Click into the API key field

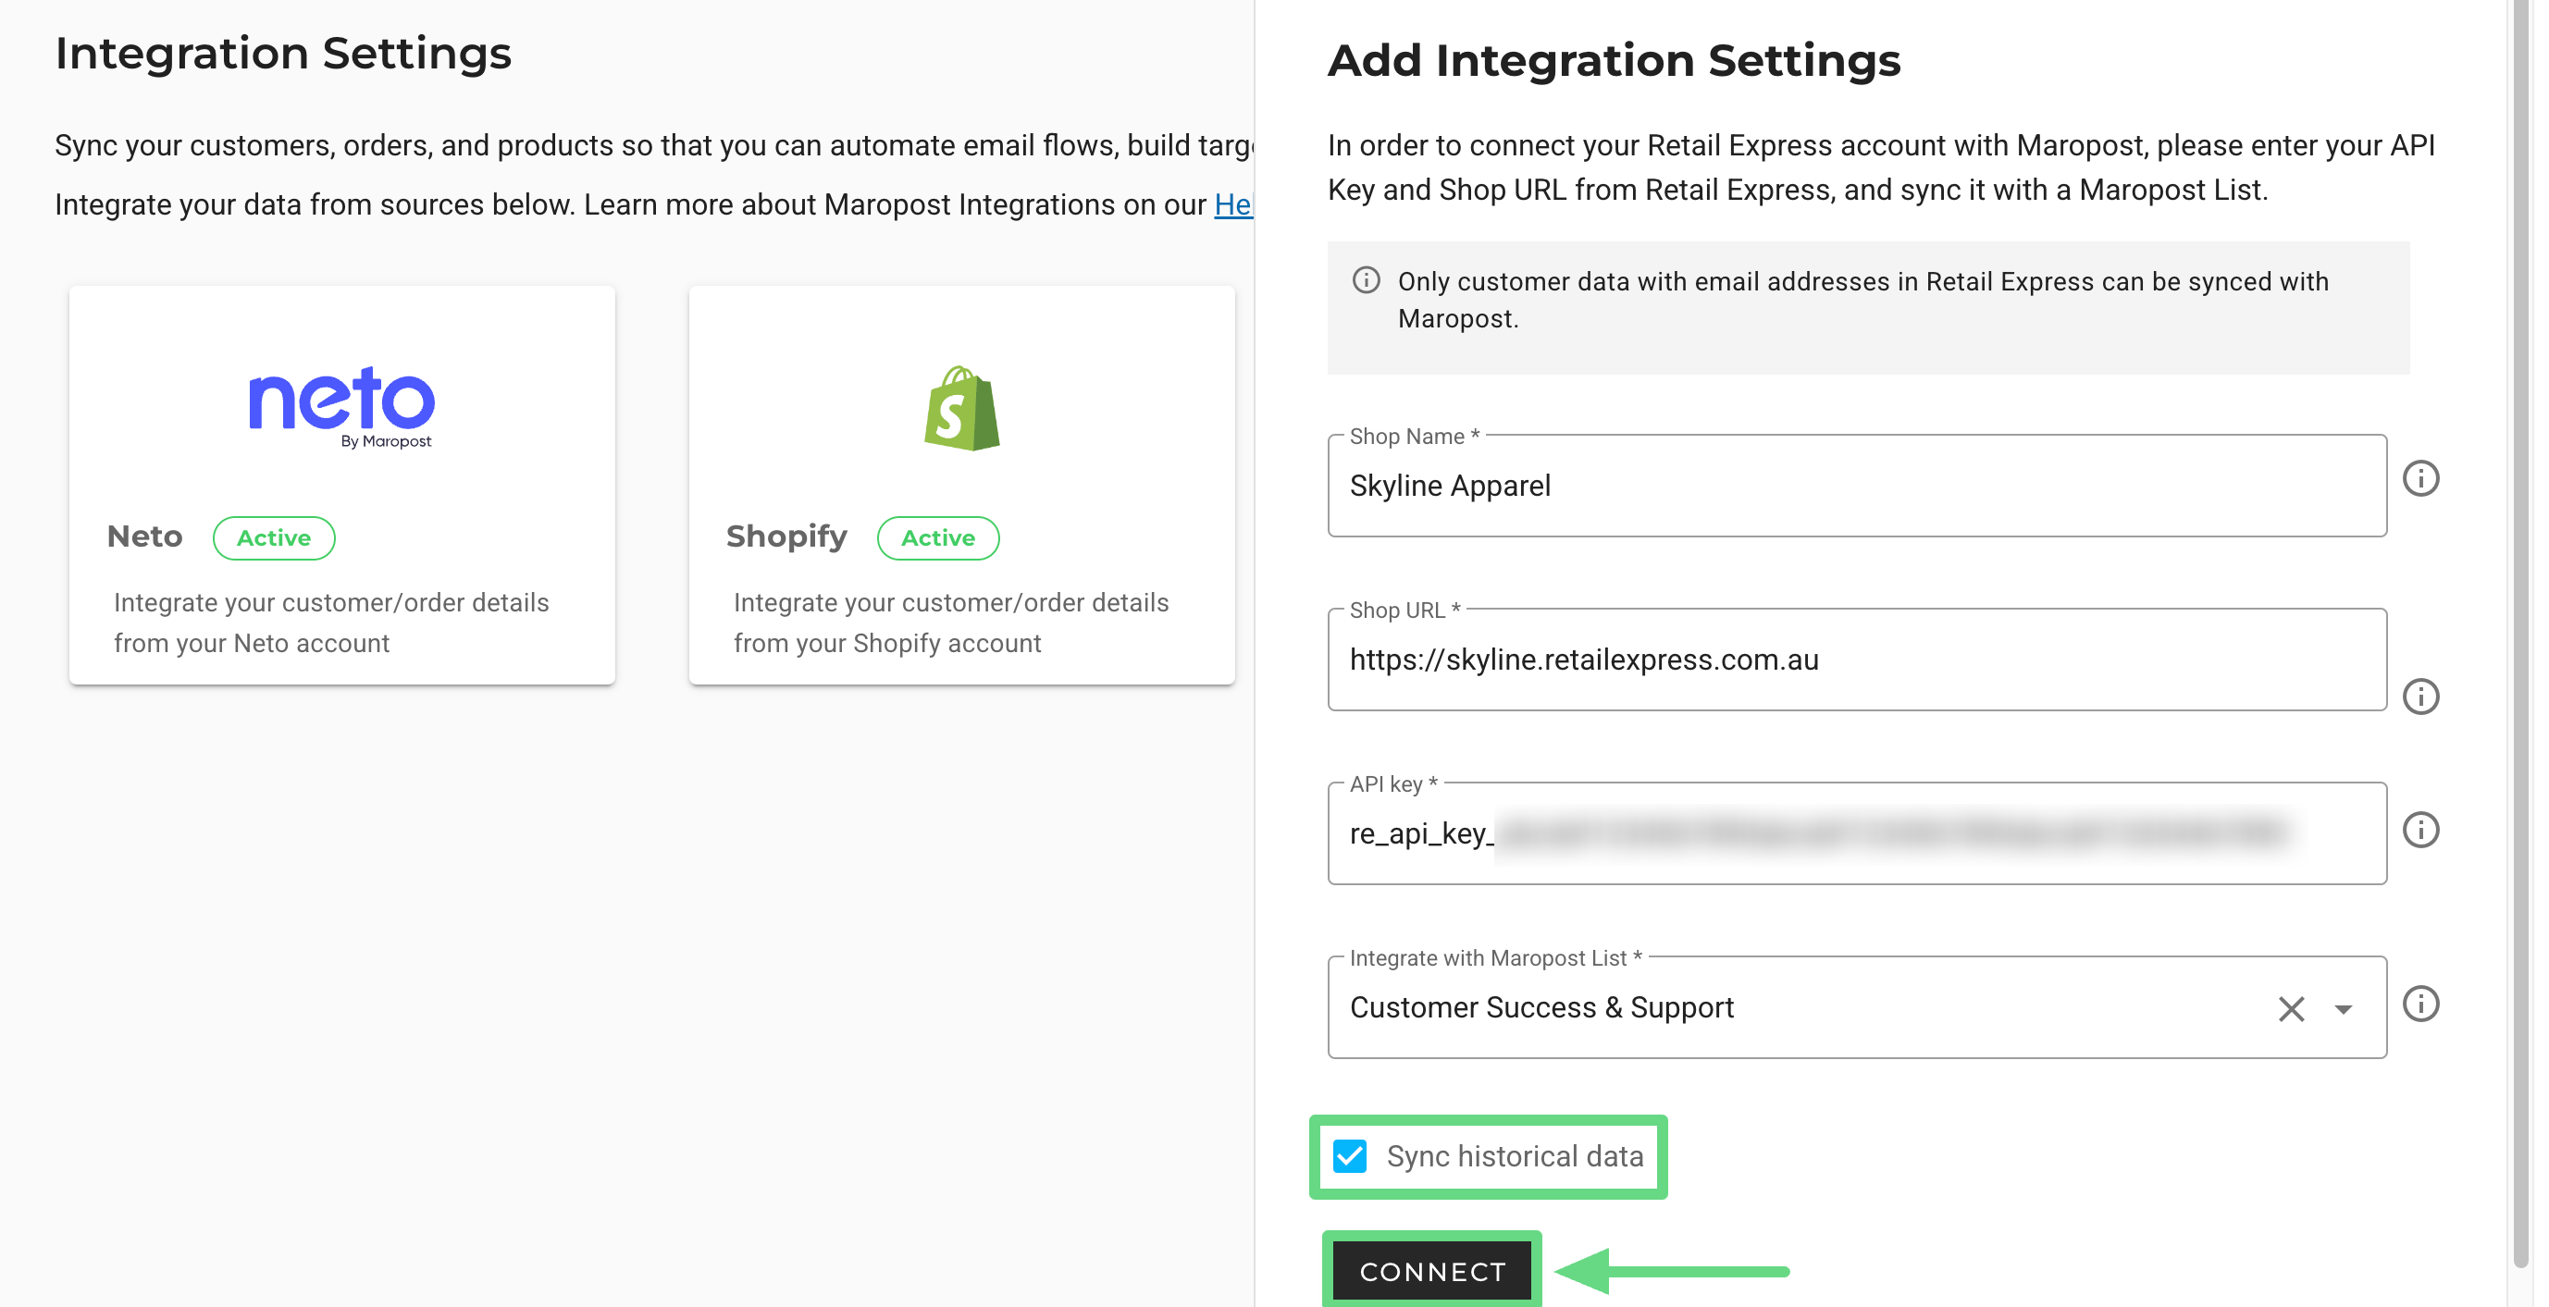tap(1855, 834)
